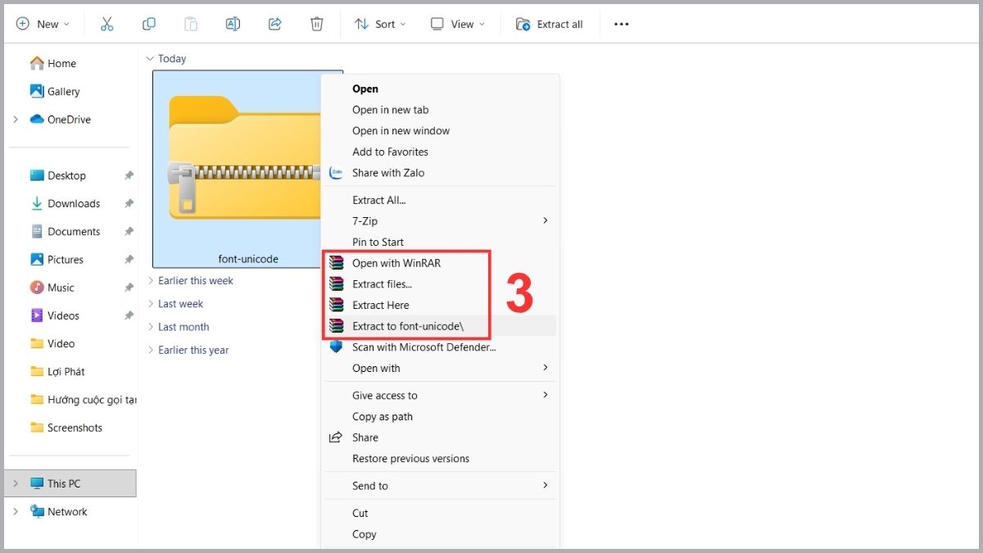
Task: Click the Cut scissors icon in toolbar
Action: pyautogui.click(x=106, y=24)
